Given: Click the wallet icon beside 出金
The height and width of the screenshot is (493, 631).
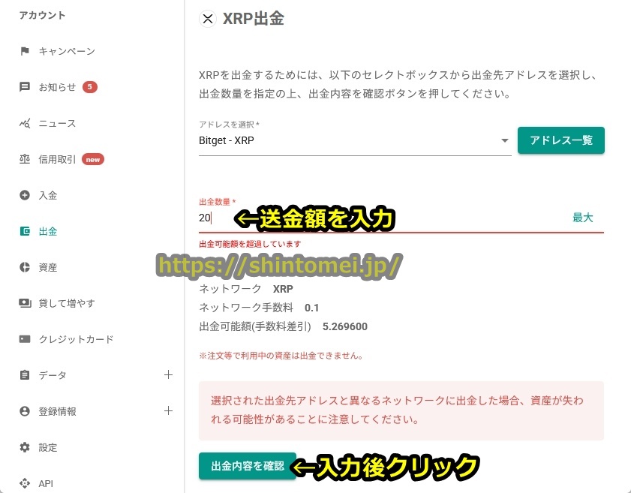Looking at the screenshot, I should tap(25, 231).
